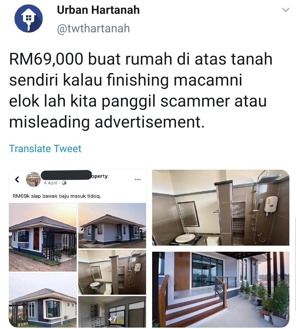
Task: Click the Urban Hartanah display name
Action: tap(98, 10)
